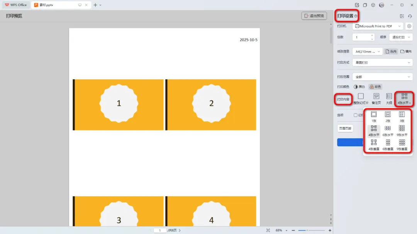This screenshot has width=417, height=234.
Task: Open the 68% zoom level dropdown
Action: click(286, 231)
